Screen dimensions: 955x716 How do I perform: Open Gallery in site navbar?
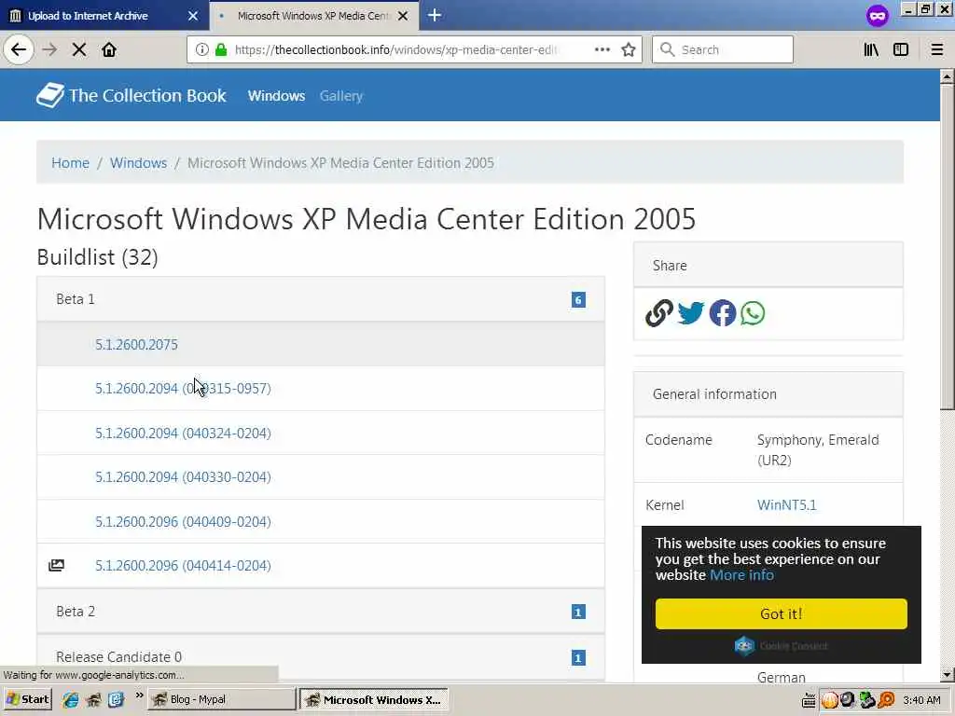(341, 96)
